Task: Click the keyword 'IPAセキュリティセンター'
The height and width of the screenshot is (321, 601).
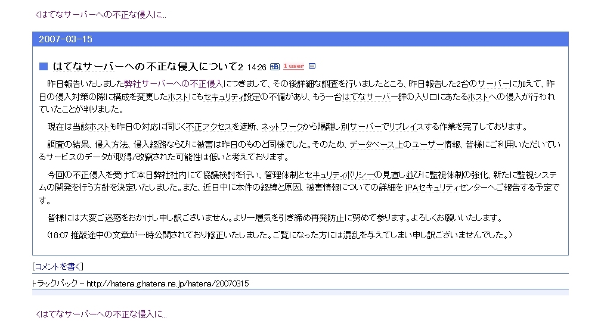Action: [x=446, y=188]
